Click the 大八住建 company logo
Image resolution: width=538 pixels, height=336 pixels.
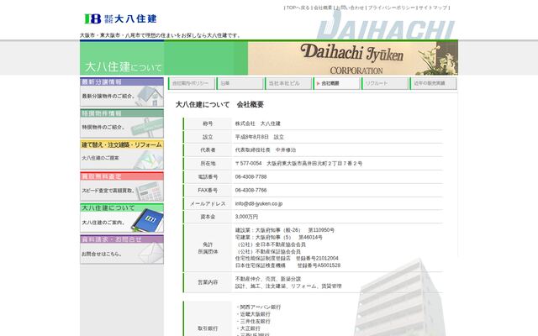120,18
